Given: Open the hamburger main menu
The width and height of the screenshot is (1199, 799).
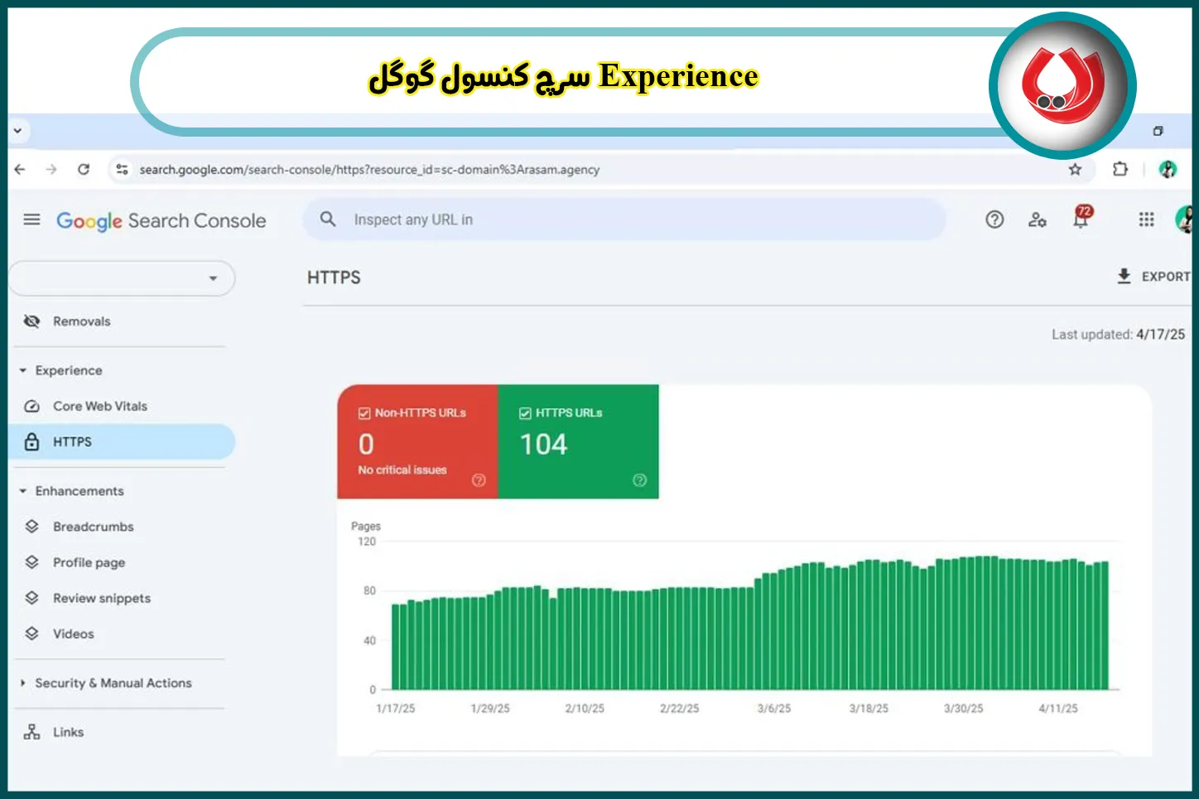Looking at the screenshot, I should click(31, 219).
